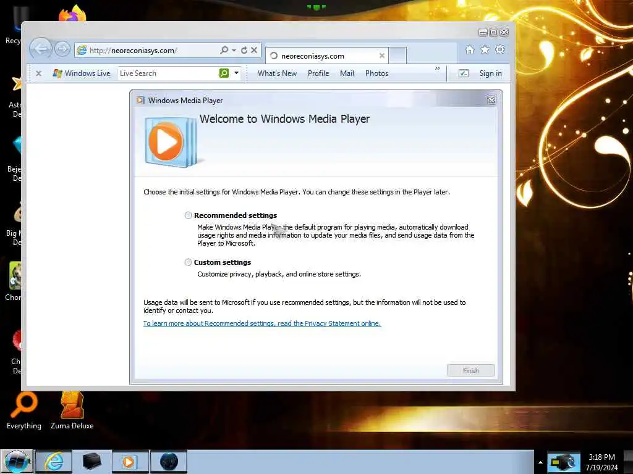Image resolution: width=633 pixels, height=474 pixels.
Task: Open Windows Media Player taskbar button
Action: [130, 462]
